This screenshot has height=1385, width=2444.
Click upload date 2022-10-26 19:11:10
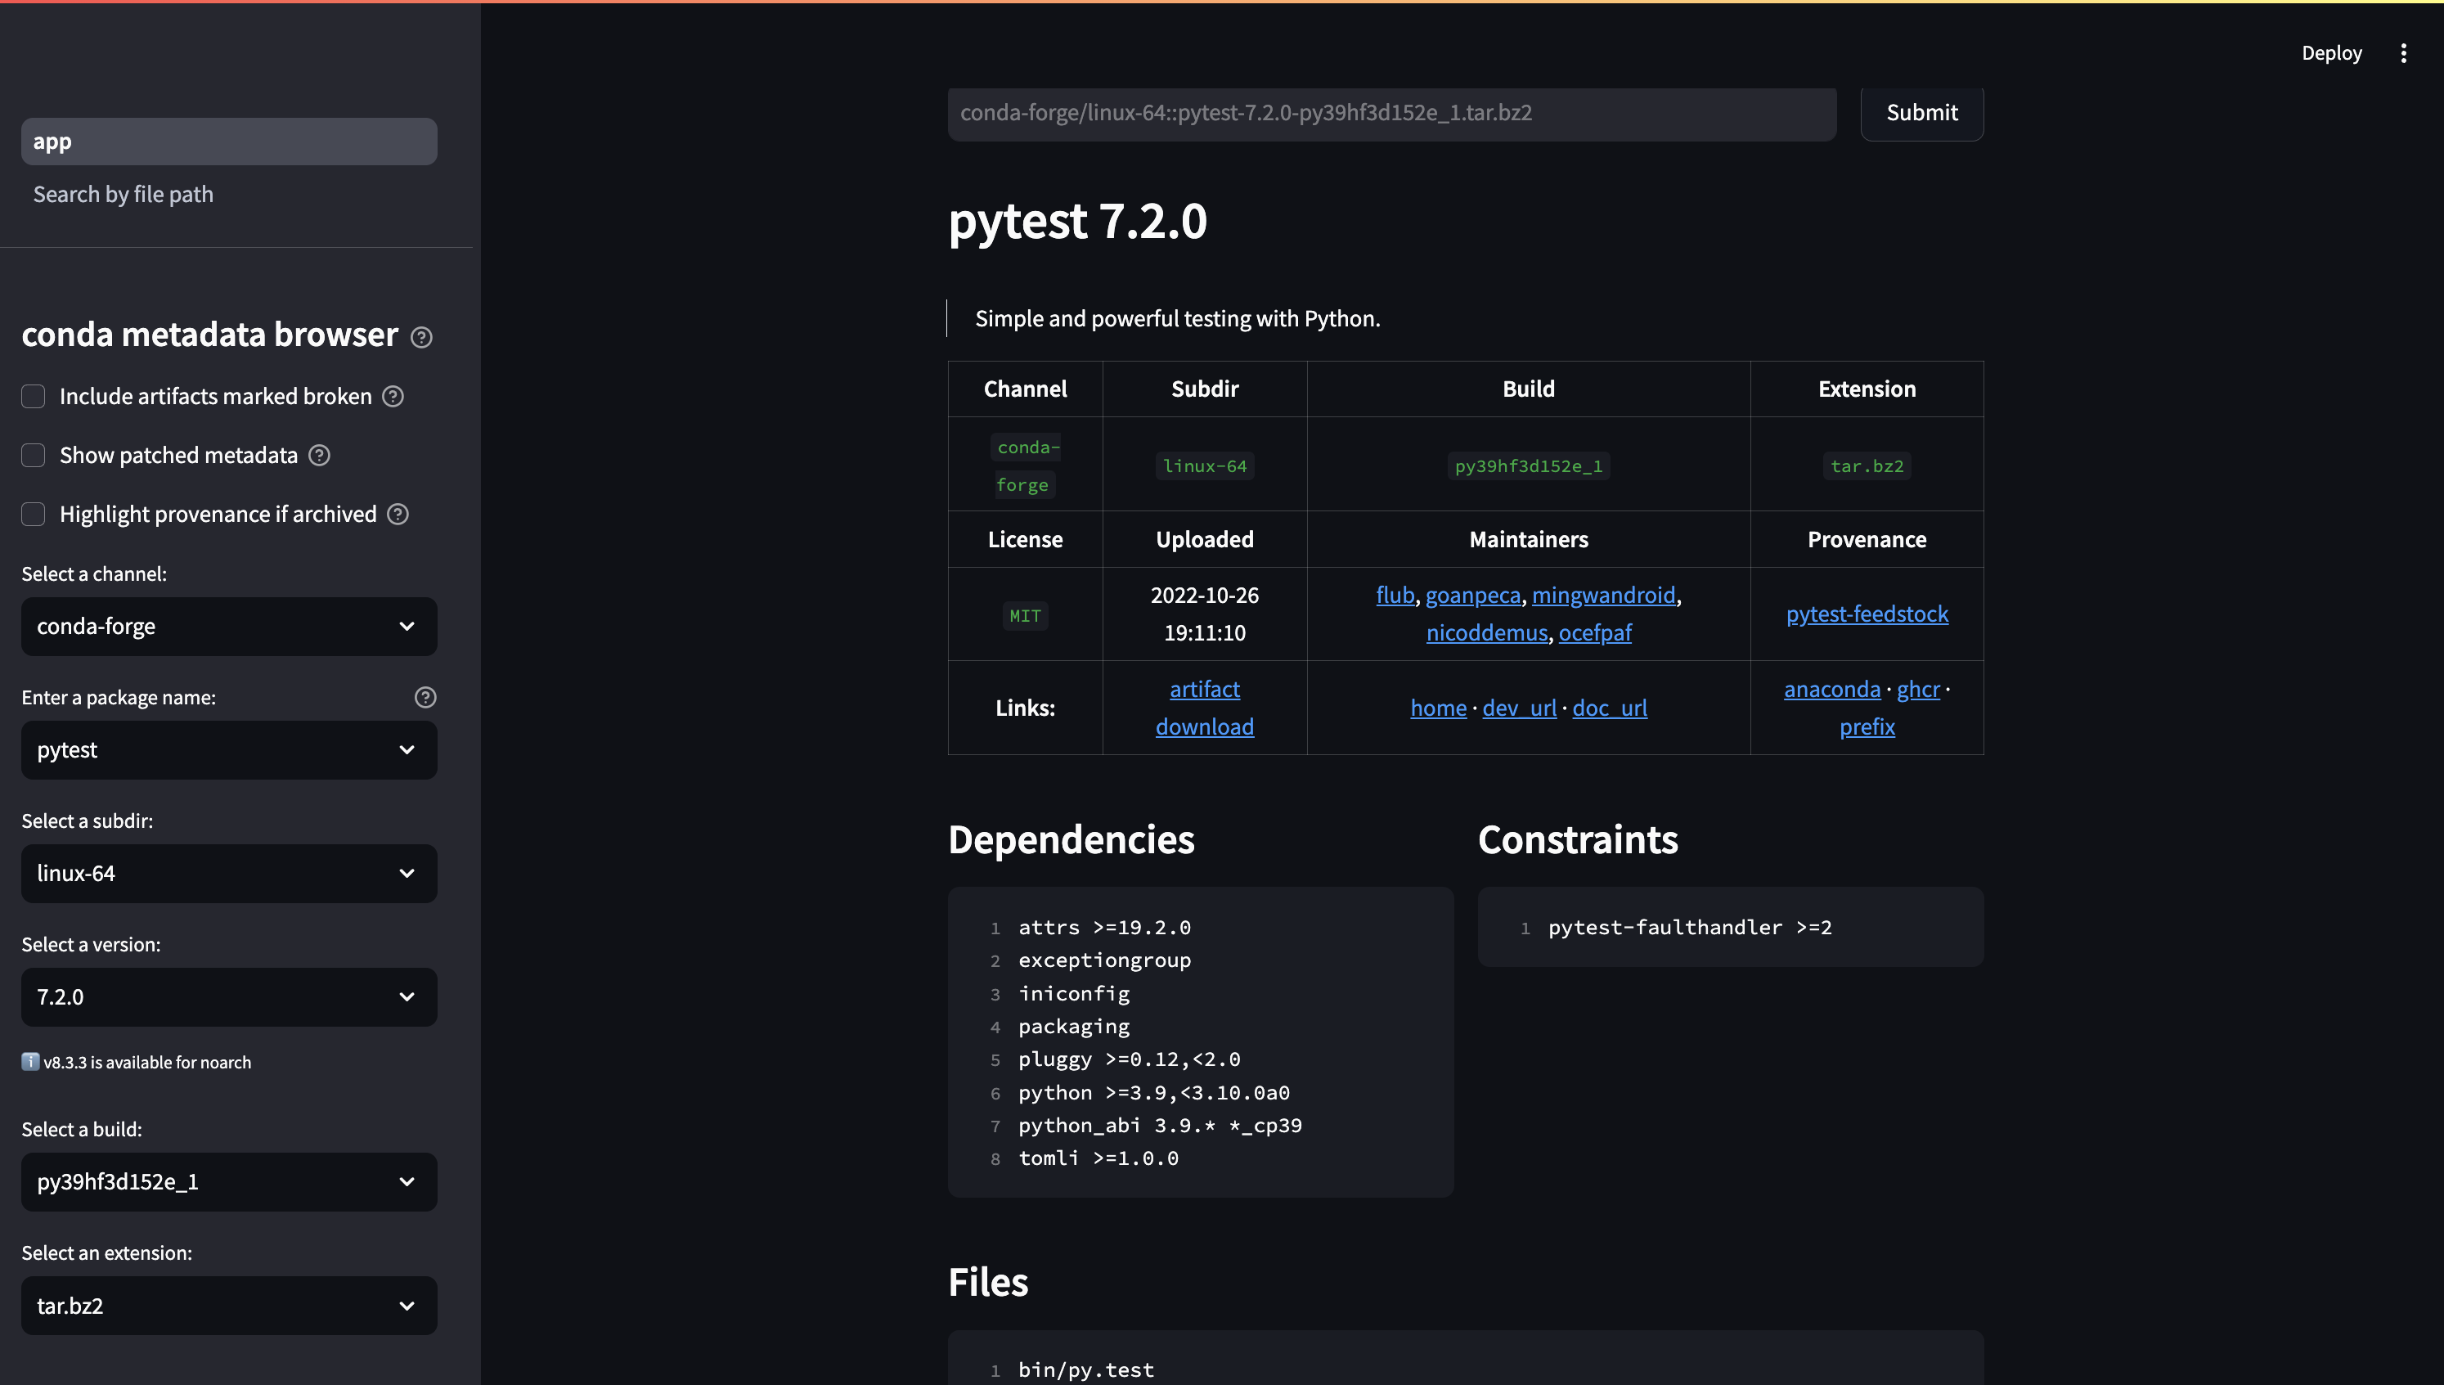tap(1204, 614)
